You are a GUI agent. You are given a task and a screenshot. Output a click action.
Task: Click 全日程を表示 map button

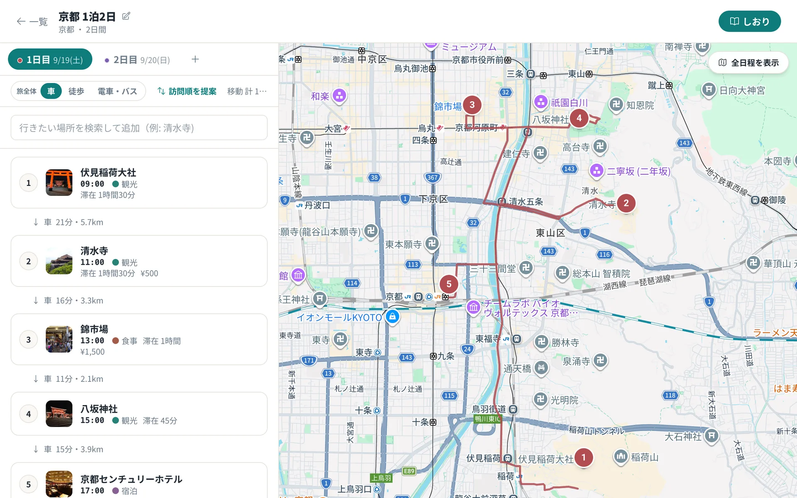[x=748, y=63]
